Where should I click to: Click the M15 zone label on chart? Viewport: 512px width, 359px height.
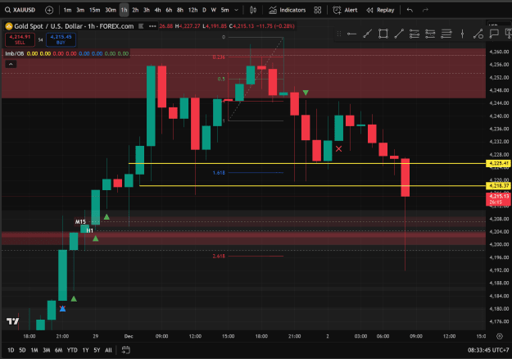(x=80, y=222)
